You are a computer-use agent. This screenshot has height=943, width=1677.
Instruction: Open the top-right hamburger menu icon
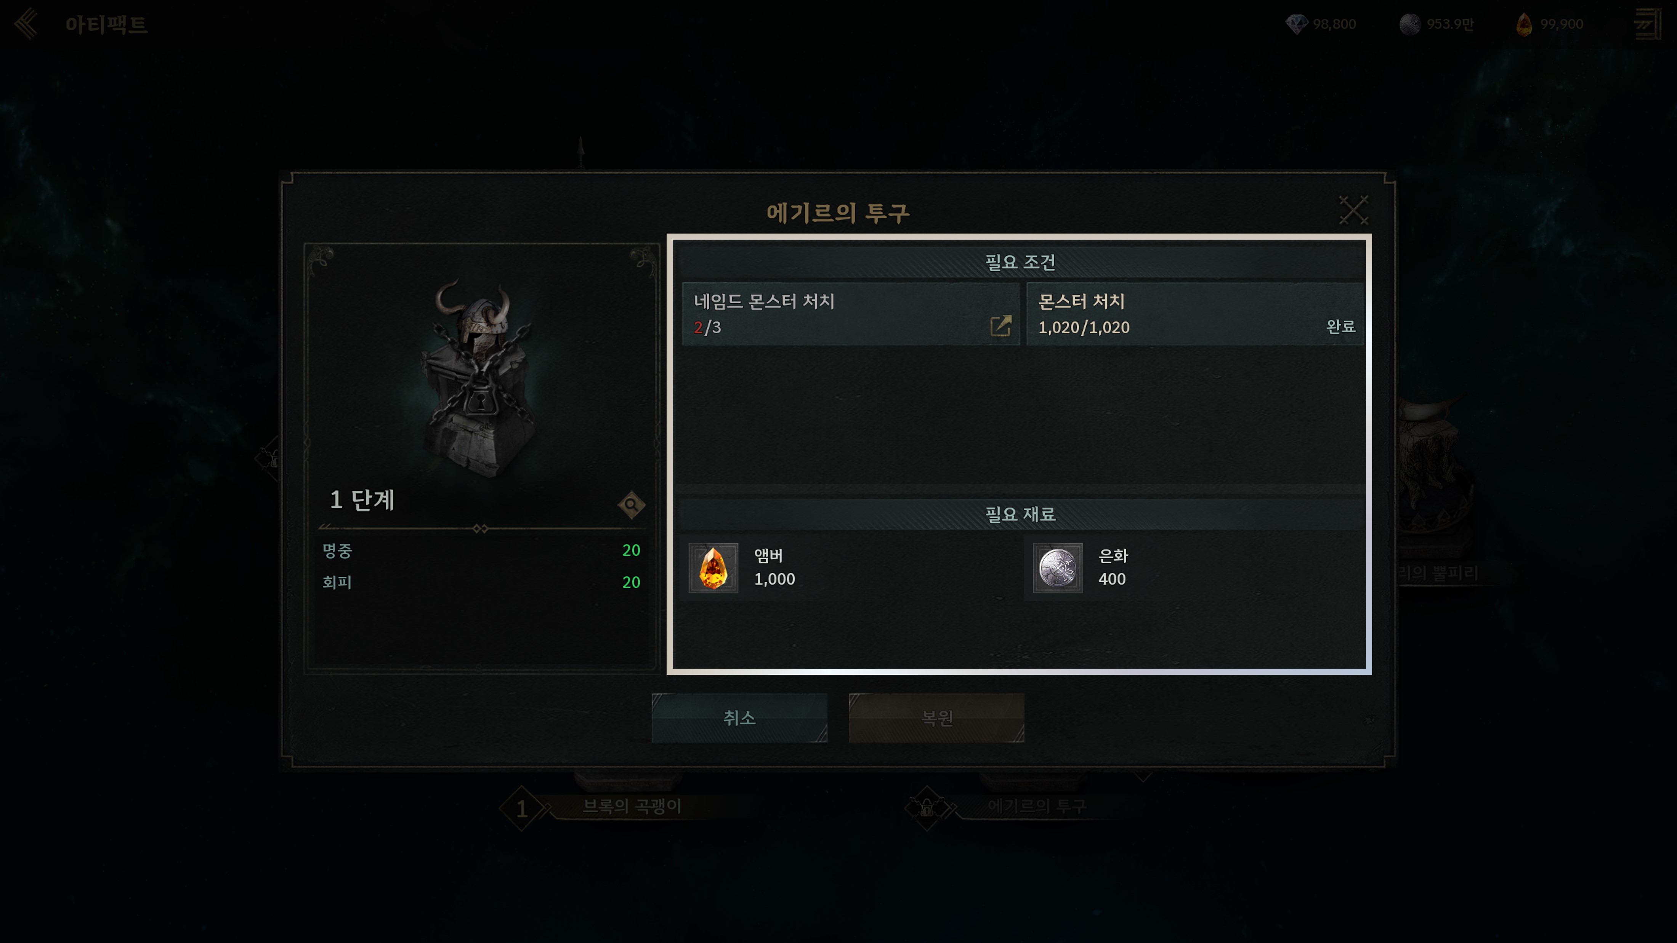pos(1648,24)
